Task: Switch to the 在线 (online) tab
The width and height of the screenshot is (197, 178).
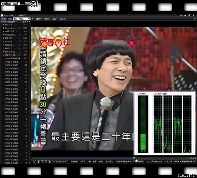Action: click(4, 19)
